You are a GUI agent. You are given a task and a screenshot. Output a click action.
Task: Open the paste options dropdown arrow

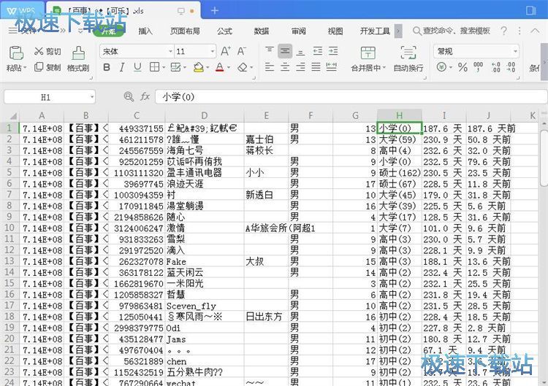point(25,68)
